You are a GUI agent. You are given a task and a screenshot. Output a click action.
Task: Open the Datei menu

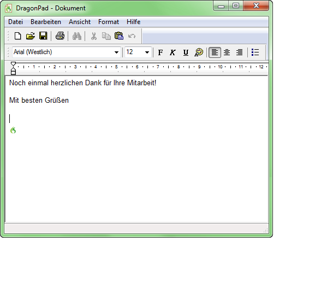click(15, 22)
